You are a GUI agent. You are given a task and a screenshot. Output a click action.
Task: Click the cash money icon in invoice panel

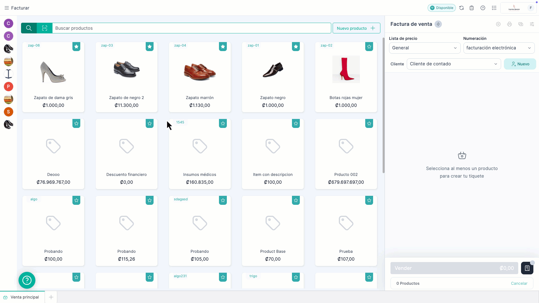[x=521, y=24]
